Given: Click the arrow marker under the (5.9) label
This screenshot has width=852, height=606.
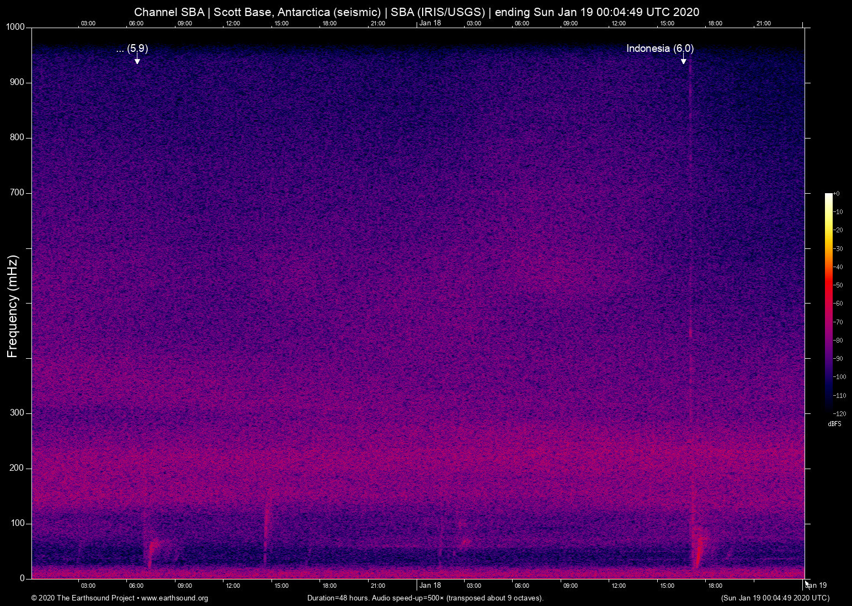Looking at the screenshot, I should [x=137, y=60].
